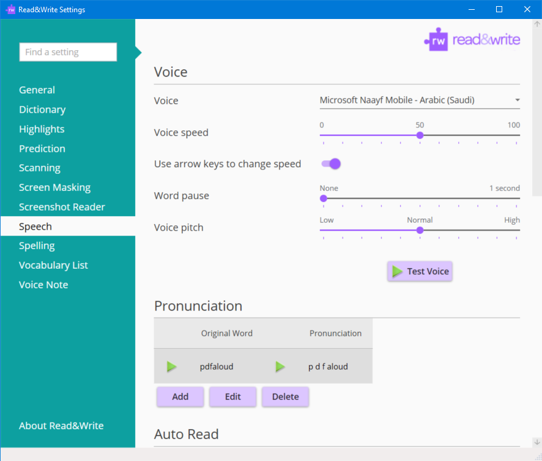
Task: Open General settings
Action: tap(37, 90)
